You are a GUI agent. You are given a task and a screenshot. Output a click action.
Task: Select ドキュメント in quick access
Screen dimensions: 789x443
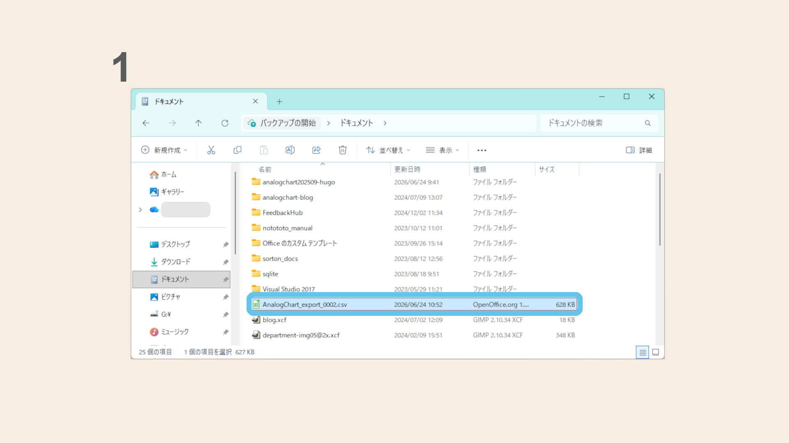tap(181, 279)
